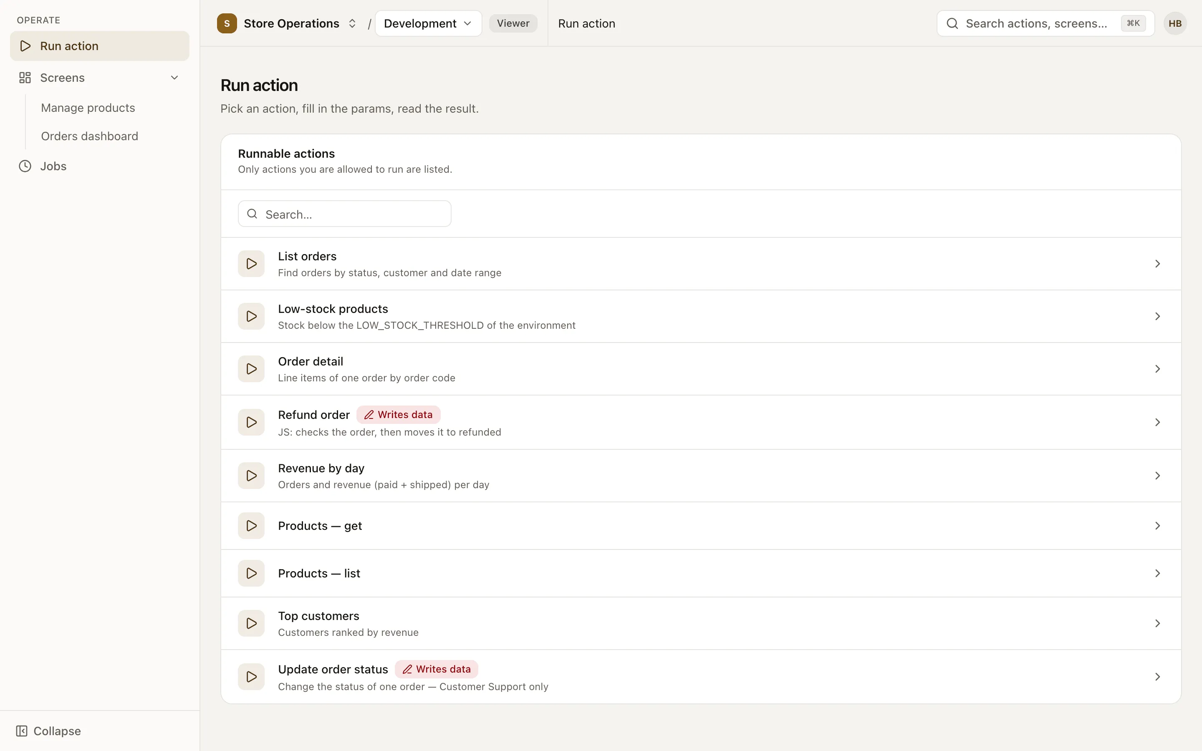Click the 'Orders and revenue (paid + shipped)' description

(384, 485)
